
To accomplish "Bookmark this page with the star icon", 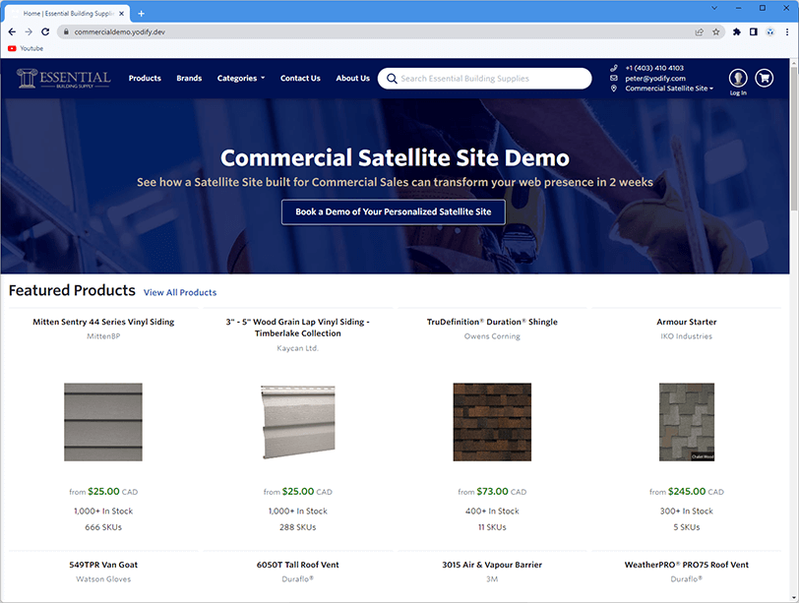I will point(716,31).
